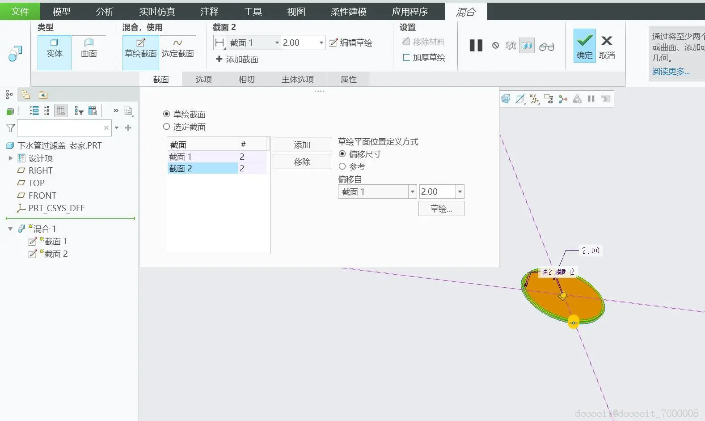
Task: Click the unattached wireframe preview icon
Action: (511, 46)
